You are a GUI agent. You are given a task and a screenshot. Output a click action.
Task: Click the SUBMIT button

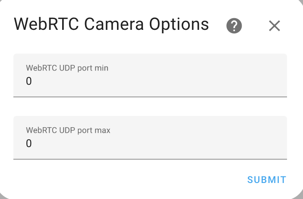coord(267,180)
